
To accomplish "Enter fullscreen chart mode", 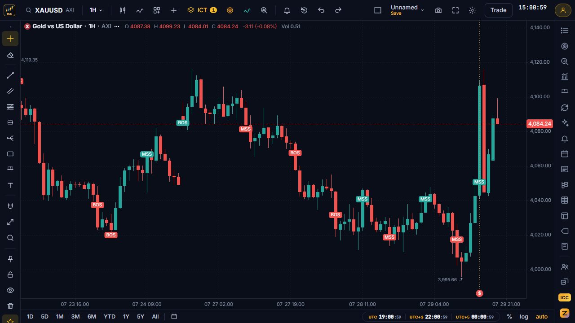I will [x=456, y=10].
